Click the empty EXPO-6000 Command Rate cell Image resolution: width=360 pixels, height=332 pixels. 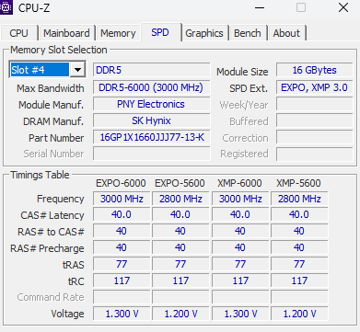click(122, 297)
